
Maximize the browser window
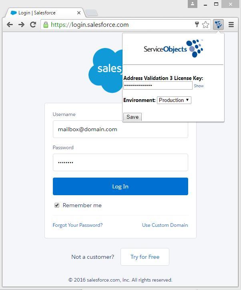(x=216, y=4)
